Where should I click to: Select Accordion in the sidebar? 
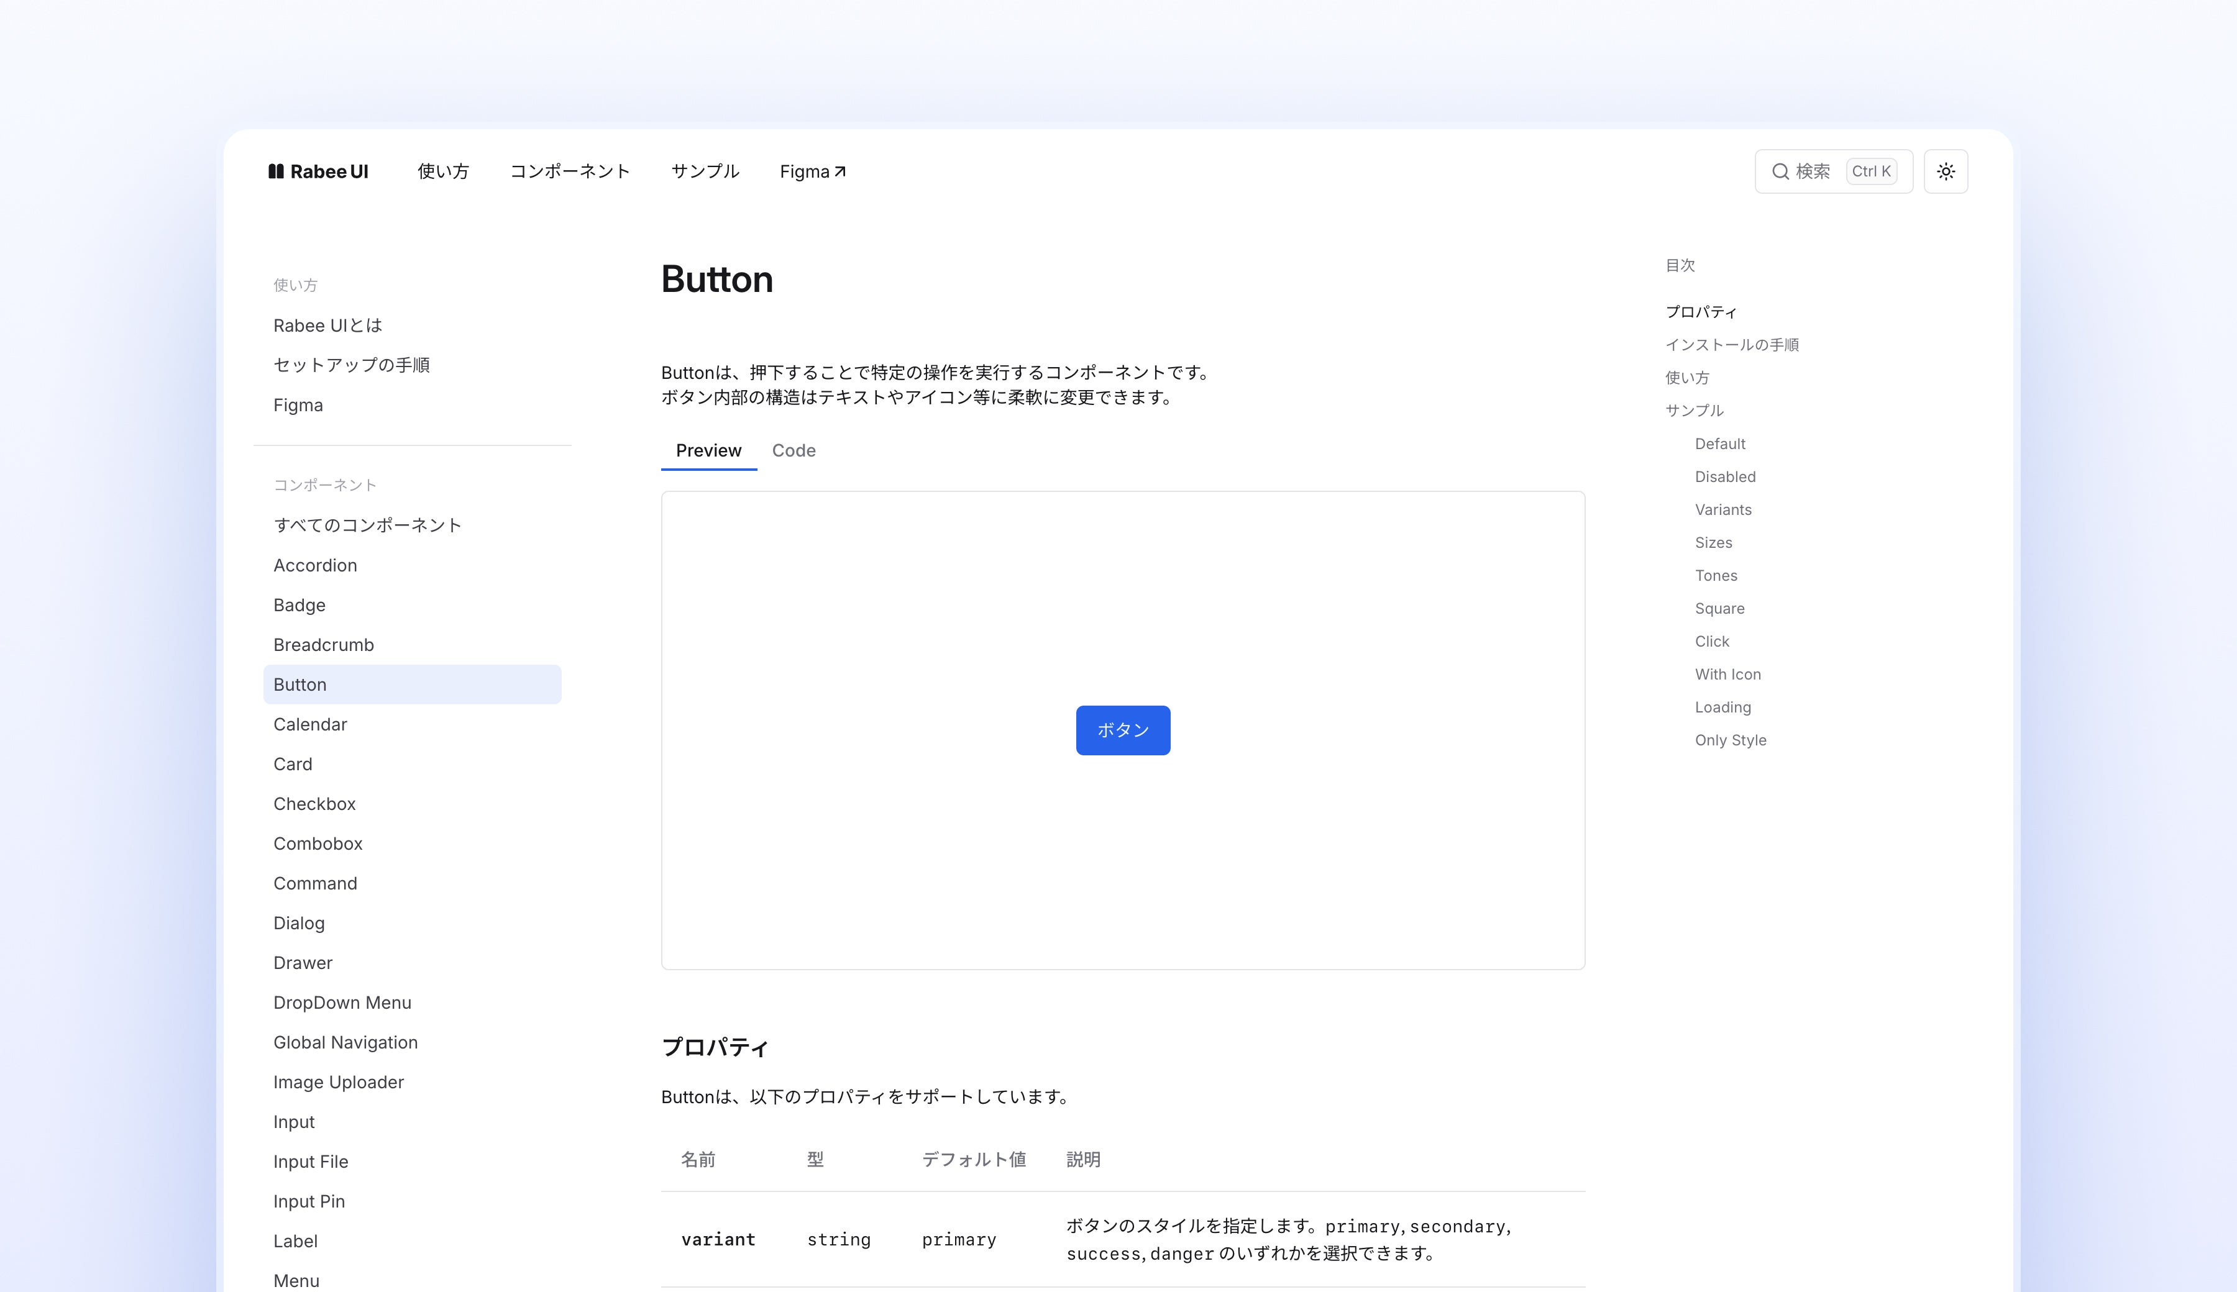pyautogui.click(x=315, y=565)
